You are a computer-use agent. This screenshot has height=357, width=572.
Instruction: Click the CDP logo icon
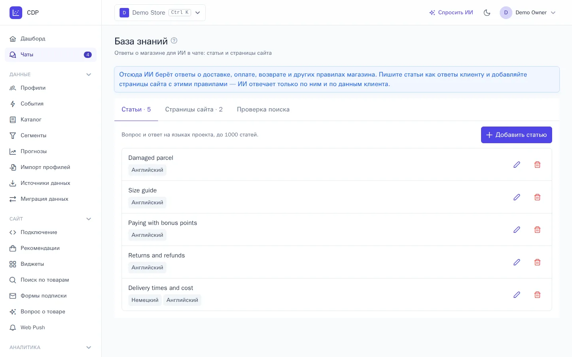point(16,13)
